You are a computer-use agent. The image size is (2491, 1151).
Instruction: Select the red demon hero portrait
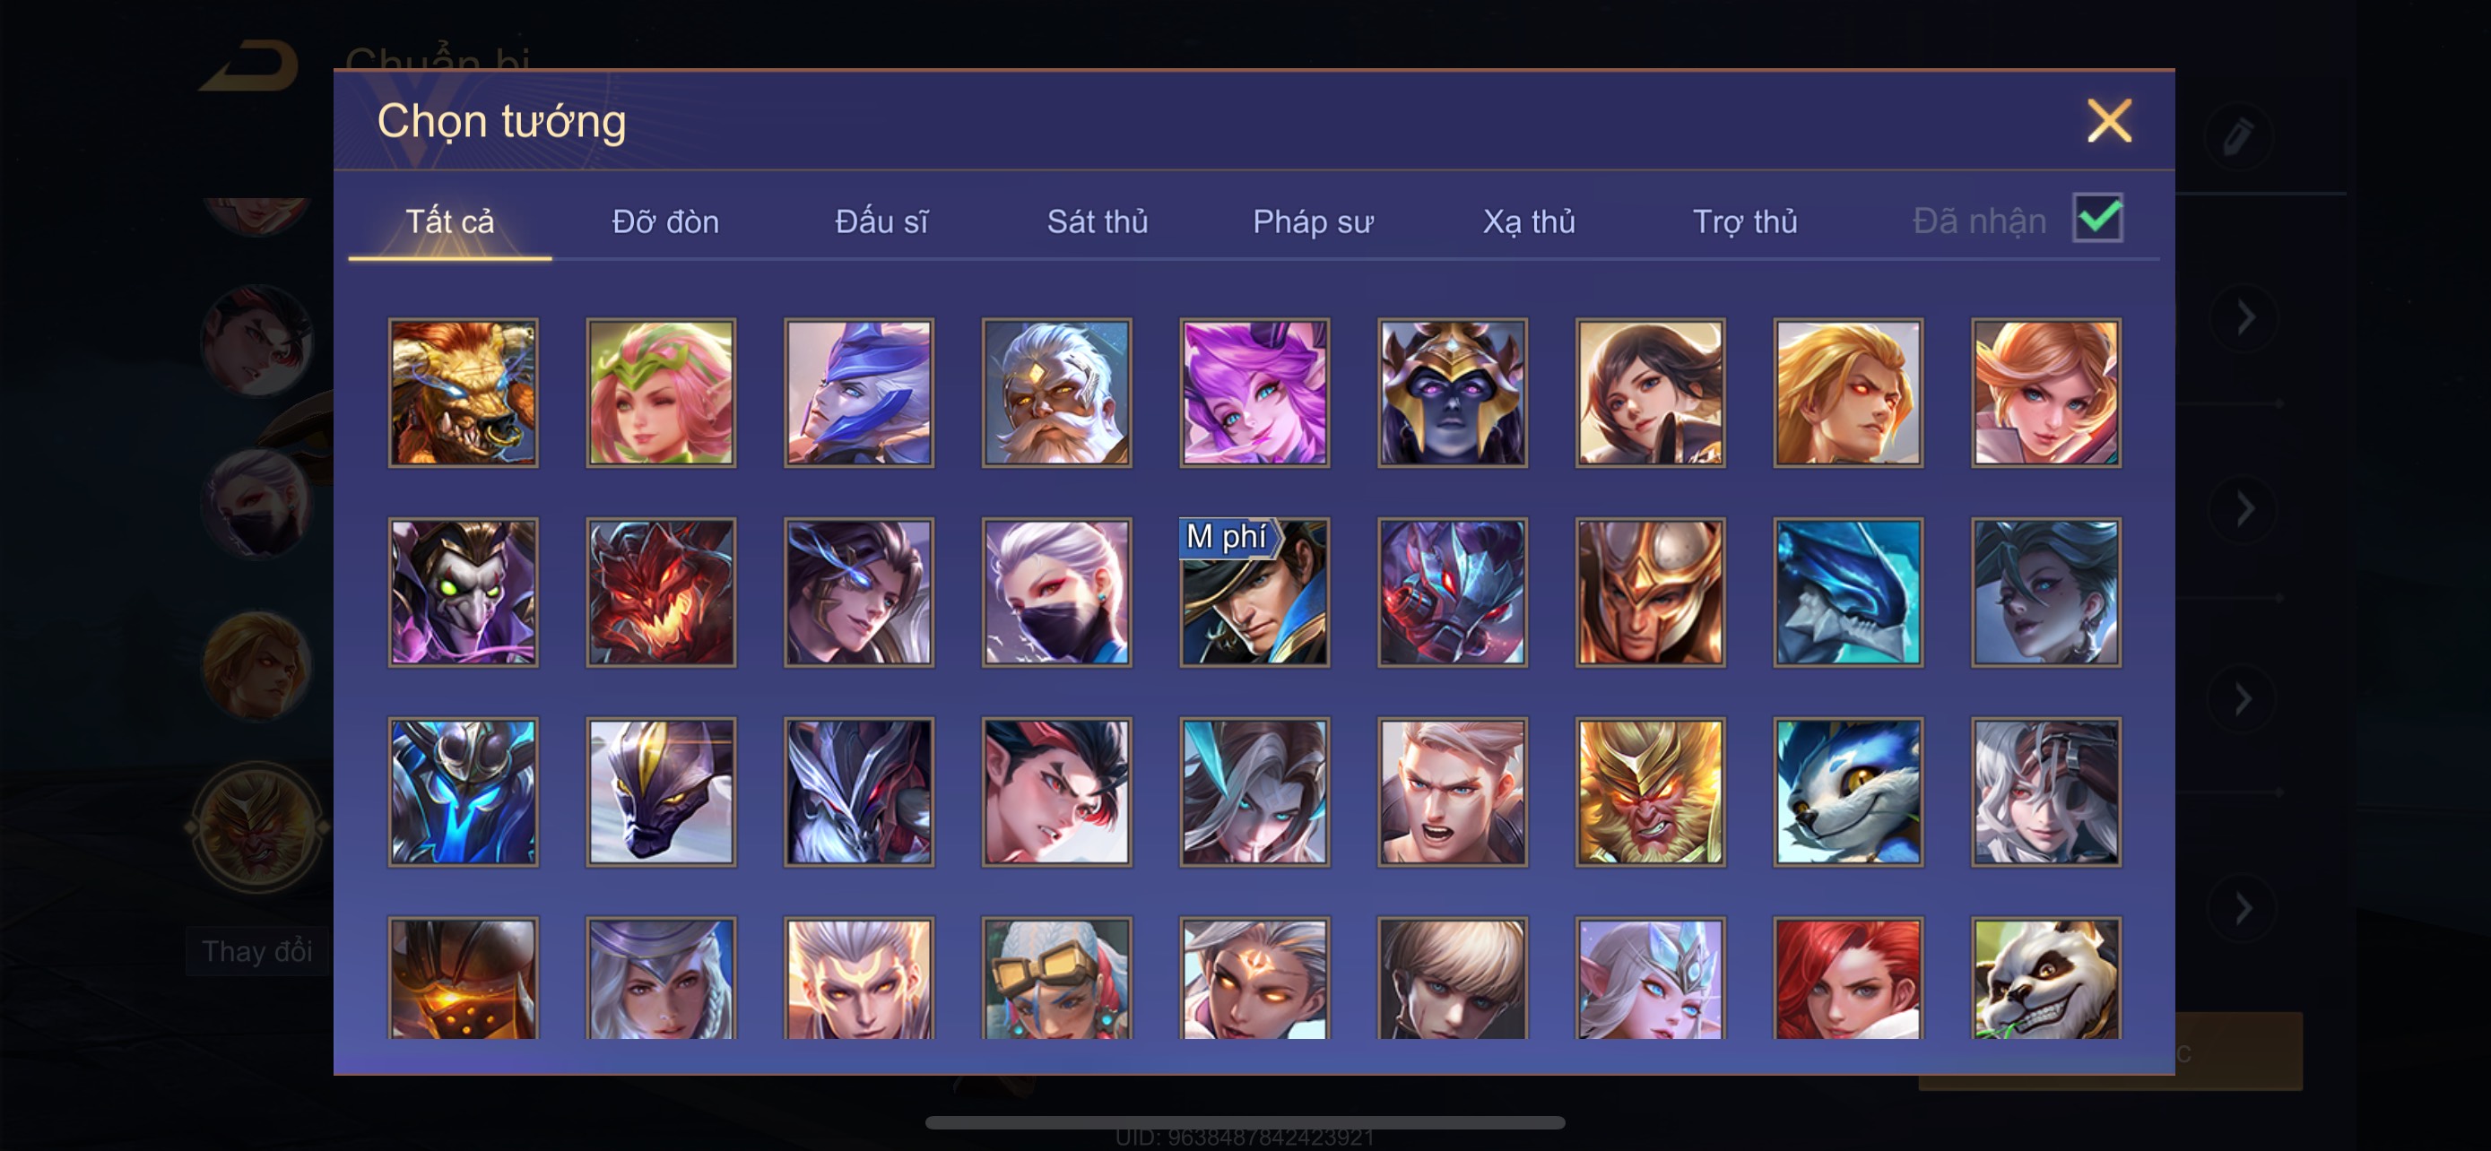pyautogui.click(x=661, y=592)
